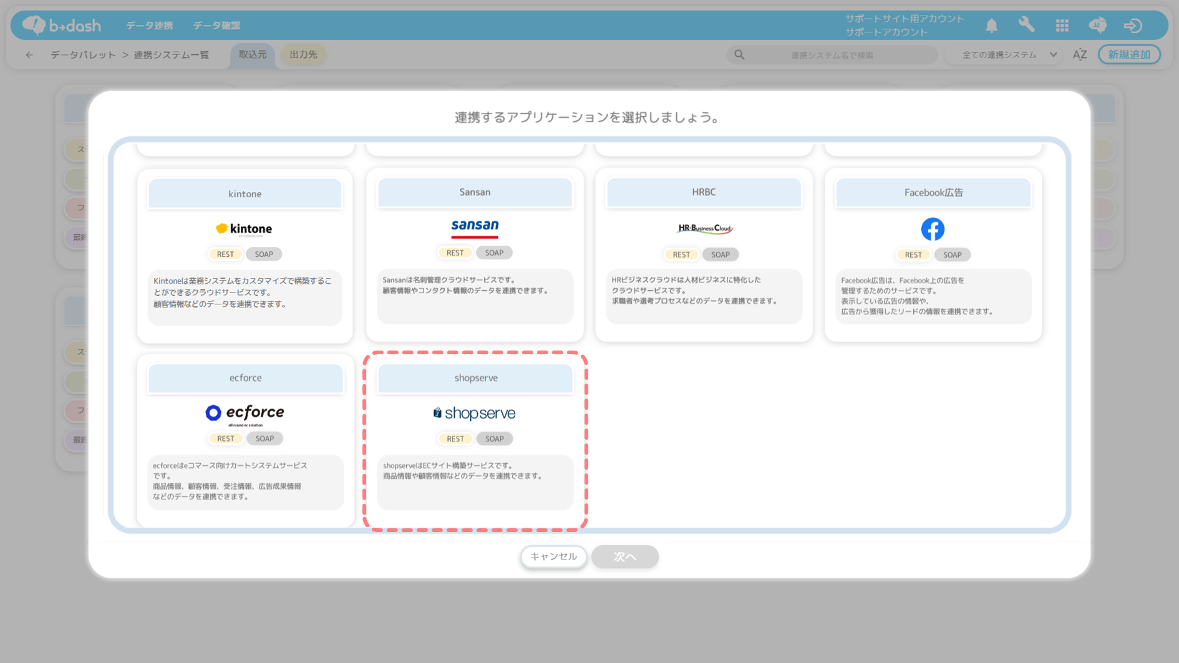
Task: Click the サポートサイト用アカウント account name
Action: 905,19
